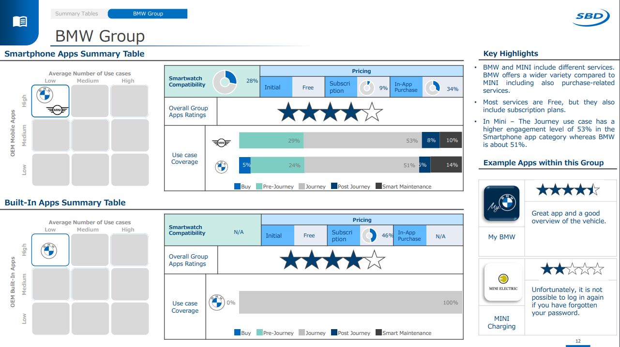Click Buy legend swatch in smartphone chart
Viewport: 620px width, 347px height.
[x=237, y=186]
